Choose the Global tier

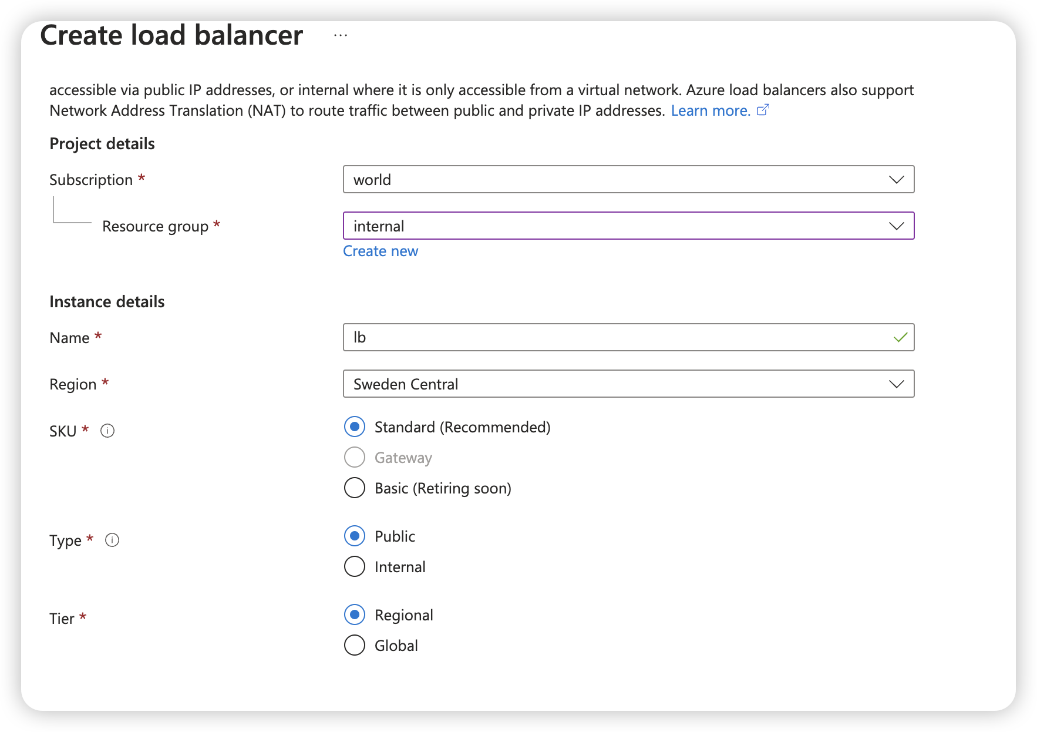pos(355,645)
